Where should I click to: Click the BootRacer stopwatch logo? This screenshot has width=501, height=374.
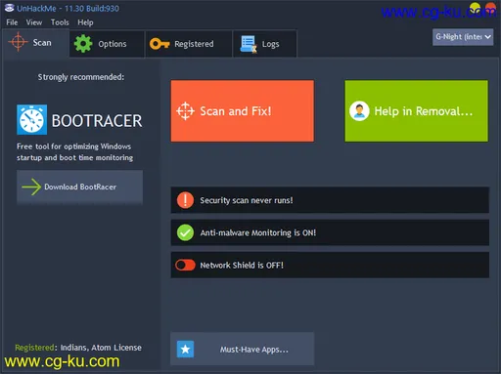pos(32,120)
